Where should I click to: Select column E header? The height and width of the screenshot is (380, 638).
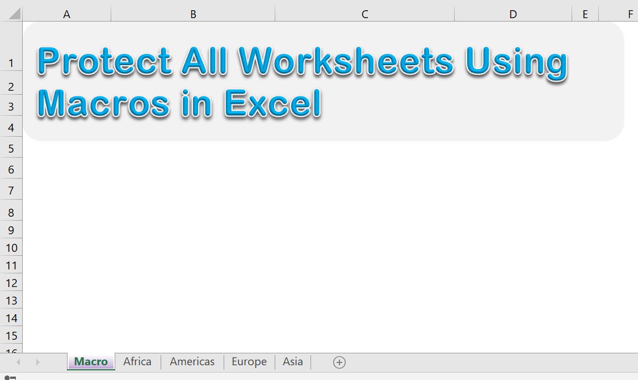[585, 14]
